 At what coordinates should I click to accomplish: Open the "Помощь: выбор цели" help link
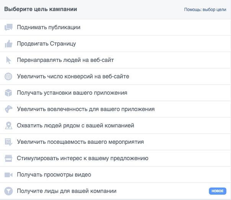click(x=205, y=10)
